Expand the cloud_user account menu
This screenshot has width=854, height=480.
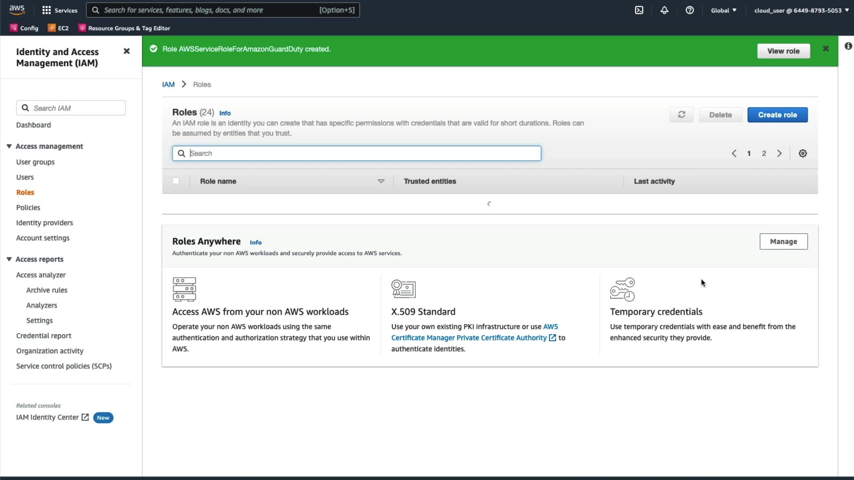[x=801, y=10]
